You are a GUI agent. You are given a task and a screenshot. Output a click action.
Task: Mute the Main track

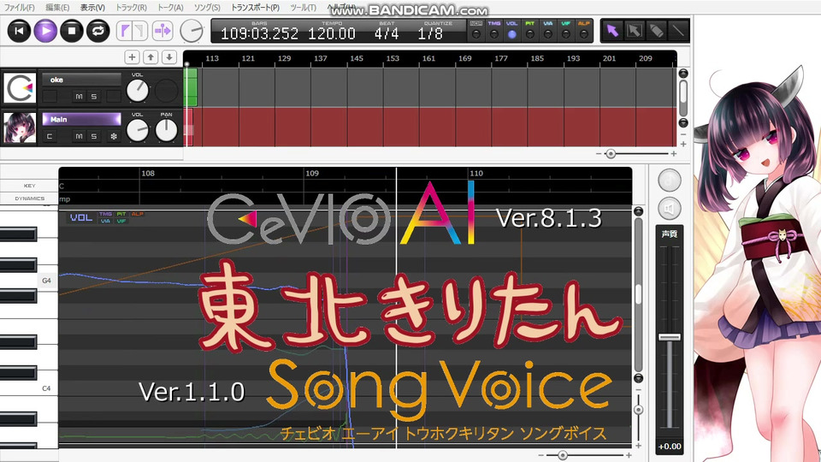pyautogui.click(x=79, y=136)
